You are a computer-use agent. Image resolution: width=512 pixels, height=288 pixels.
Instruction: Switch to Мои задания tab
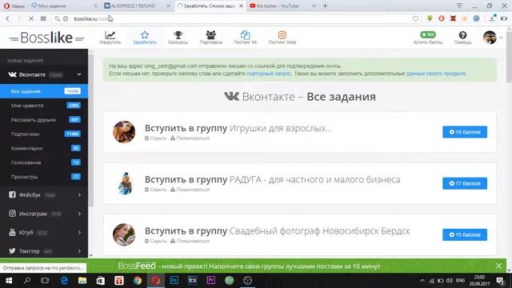64,6
